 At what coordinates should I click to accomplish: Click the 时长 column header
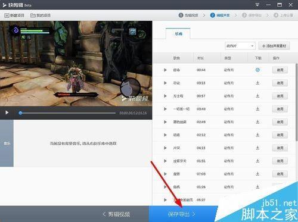coord(200,58)
